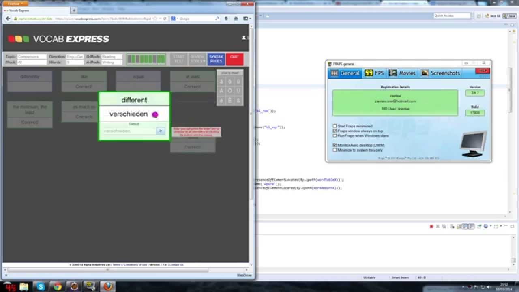Click the red terminate button in Eclipse console
This screenshot has height=292, width=519.
(x=431, y=226)
